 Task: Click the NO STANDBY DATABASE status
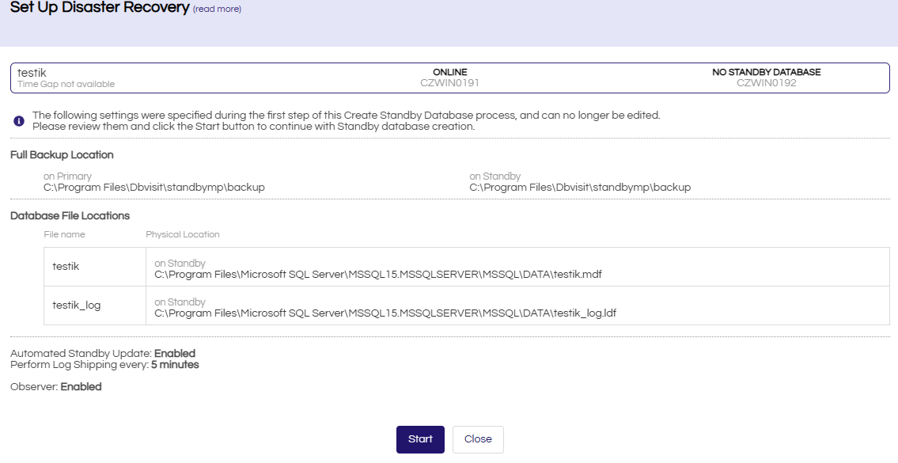(x=766, y=72)
